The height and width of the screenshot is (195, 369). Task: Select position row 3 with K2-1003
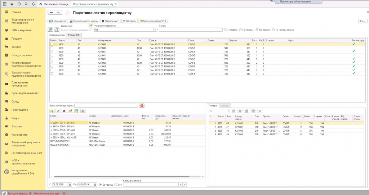[x=286, y=131]
